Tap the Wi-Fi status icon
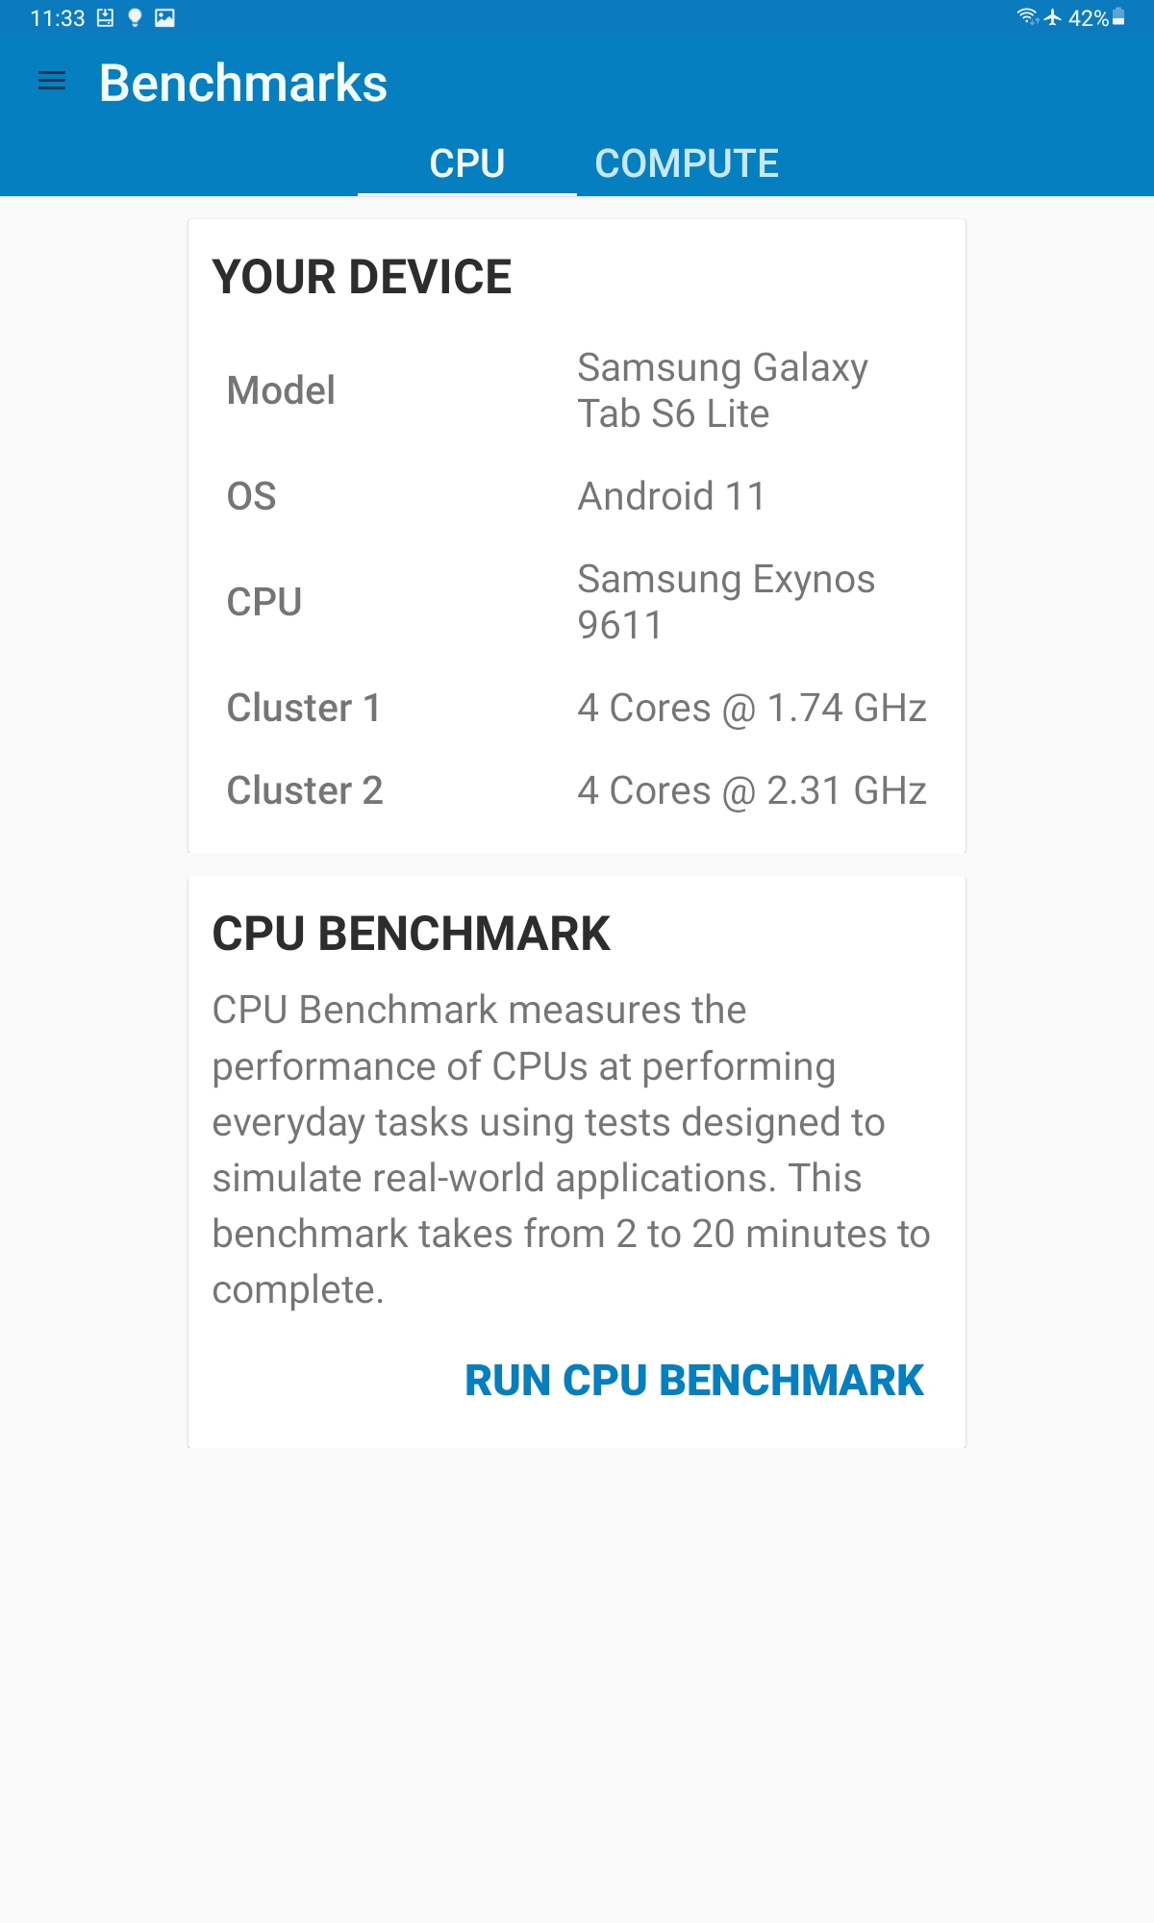 click(x=1027, y=17)
